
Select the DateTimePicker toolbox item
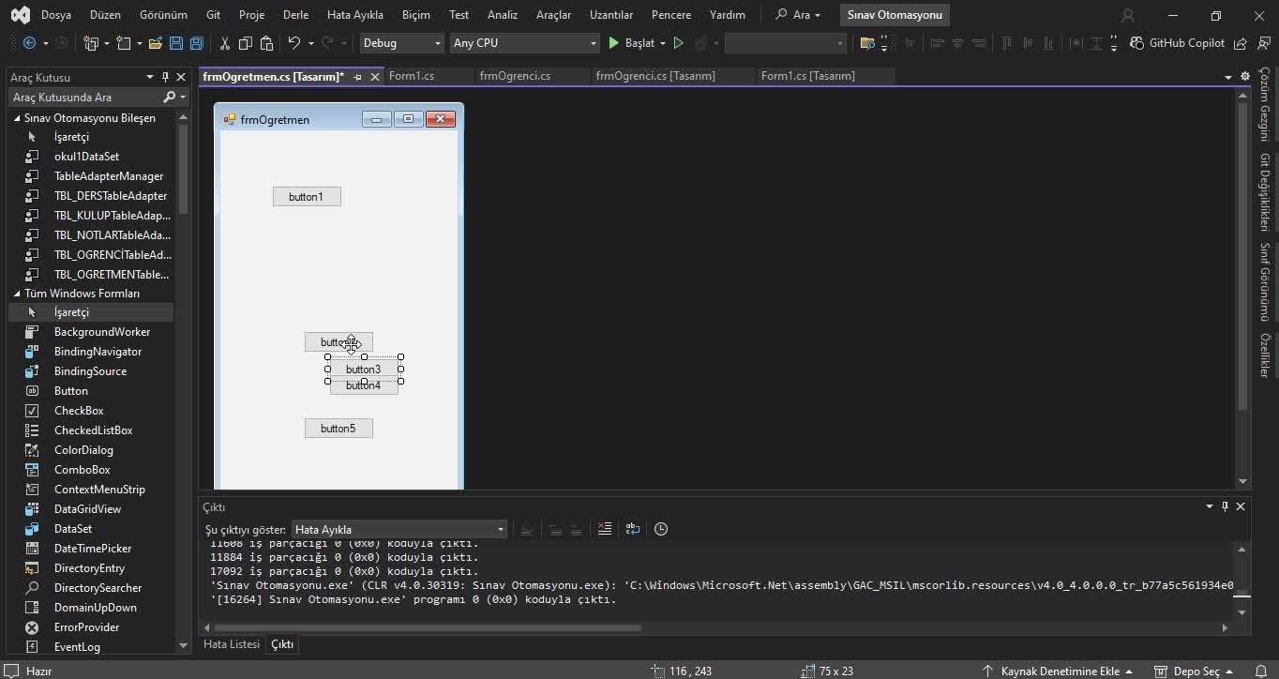(91, 549)
